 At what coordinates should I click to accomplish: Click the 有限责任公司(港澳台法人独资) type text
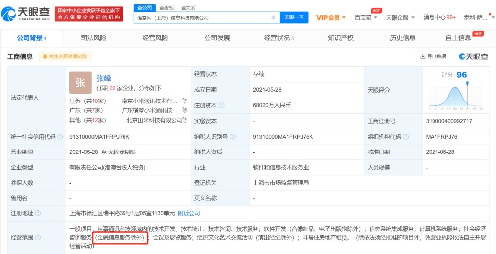108,167
